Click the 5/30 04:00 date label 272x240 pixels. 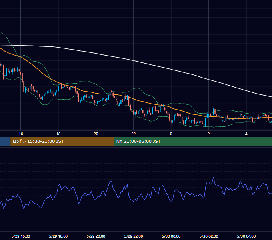tap(246, 236)
